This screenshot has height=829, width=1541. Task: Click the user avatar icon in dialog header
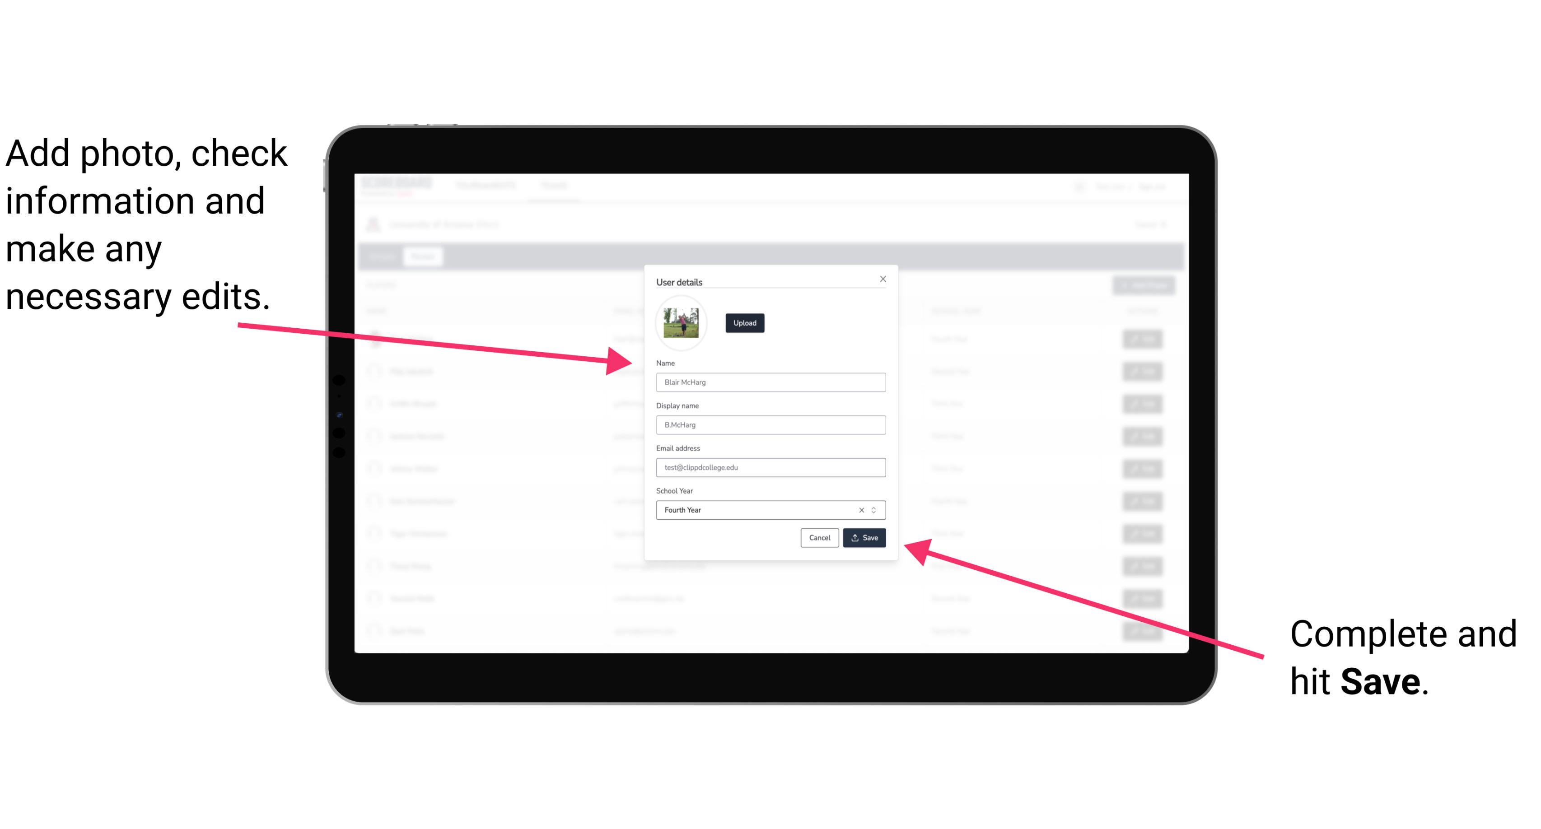[x=680, y=323]
